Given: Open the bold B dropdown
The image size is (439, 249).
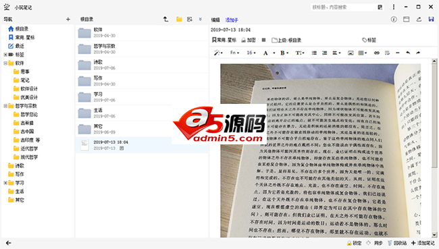Looking at the screenshot, I should (284, 53).
